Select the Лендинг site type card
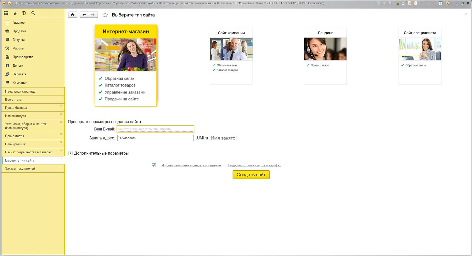This screenshot has width=472, height=256. click(x=325, y=56)
